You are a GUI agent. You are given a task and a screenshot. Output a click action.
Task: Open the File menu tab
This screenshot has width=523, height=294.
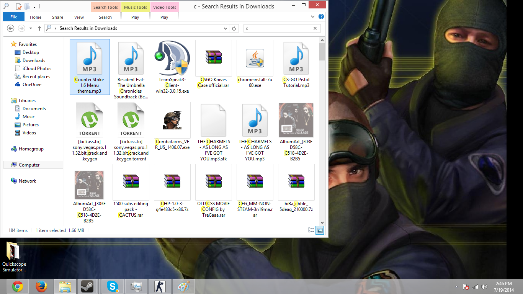tap(14, 17)
